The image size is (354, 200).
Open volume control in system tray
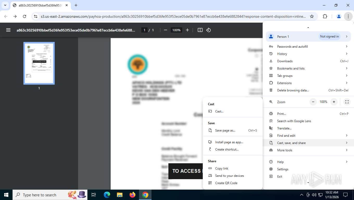tap(314, 195)
